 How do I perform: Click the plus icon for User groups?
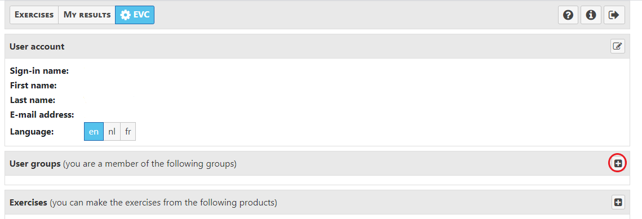tap(618, 163)
